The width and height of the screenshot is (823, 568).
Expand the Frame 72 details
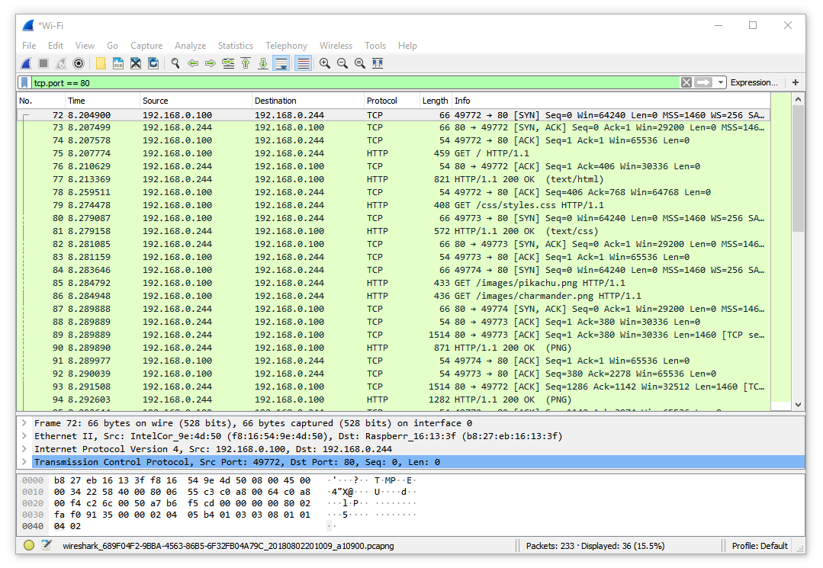(25, 423)
